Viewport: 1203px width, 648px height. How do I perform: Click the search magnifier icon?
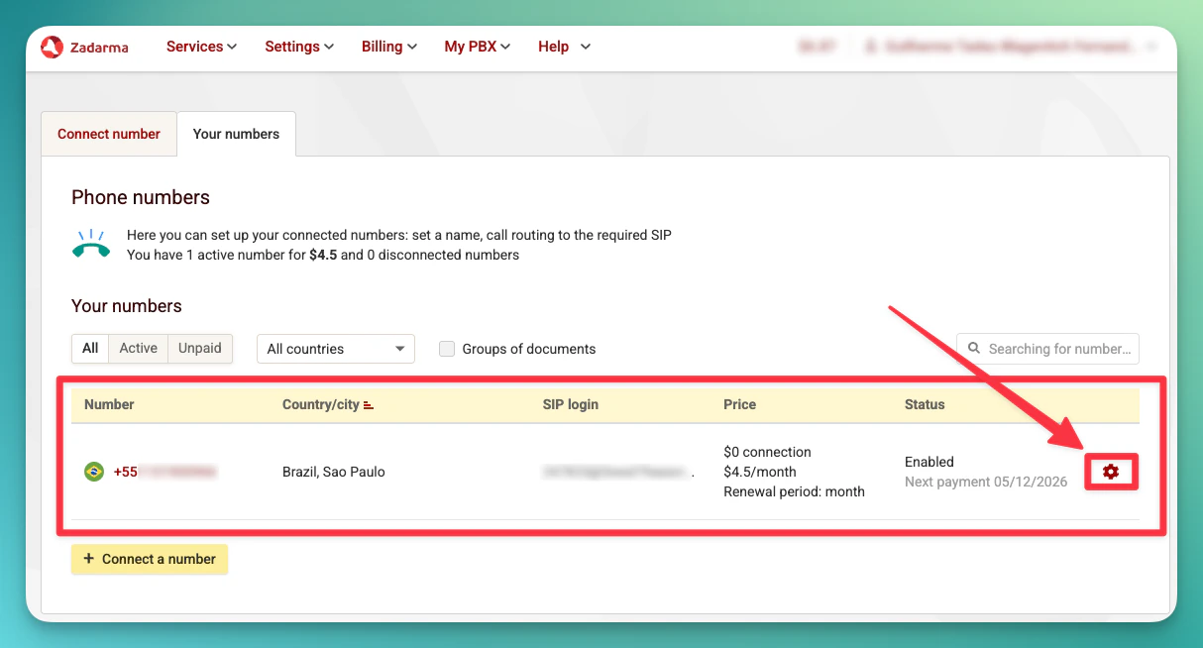pyautogui.click(x=975, y=349)
